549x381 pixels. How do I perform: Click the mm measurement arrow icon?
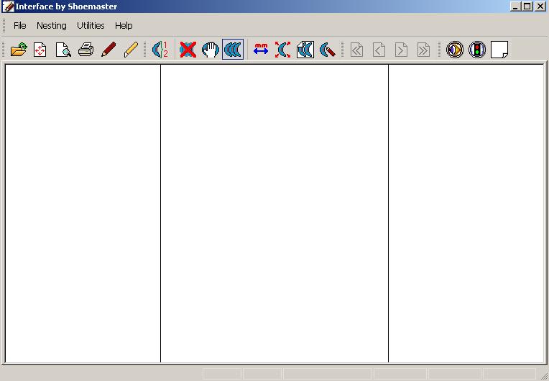click(x=261, y=50)
